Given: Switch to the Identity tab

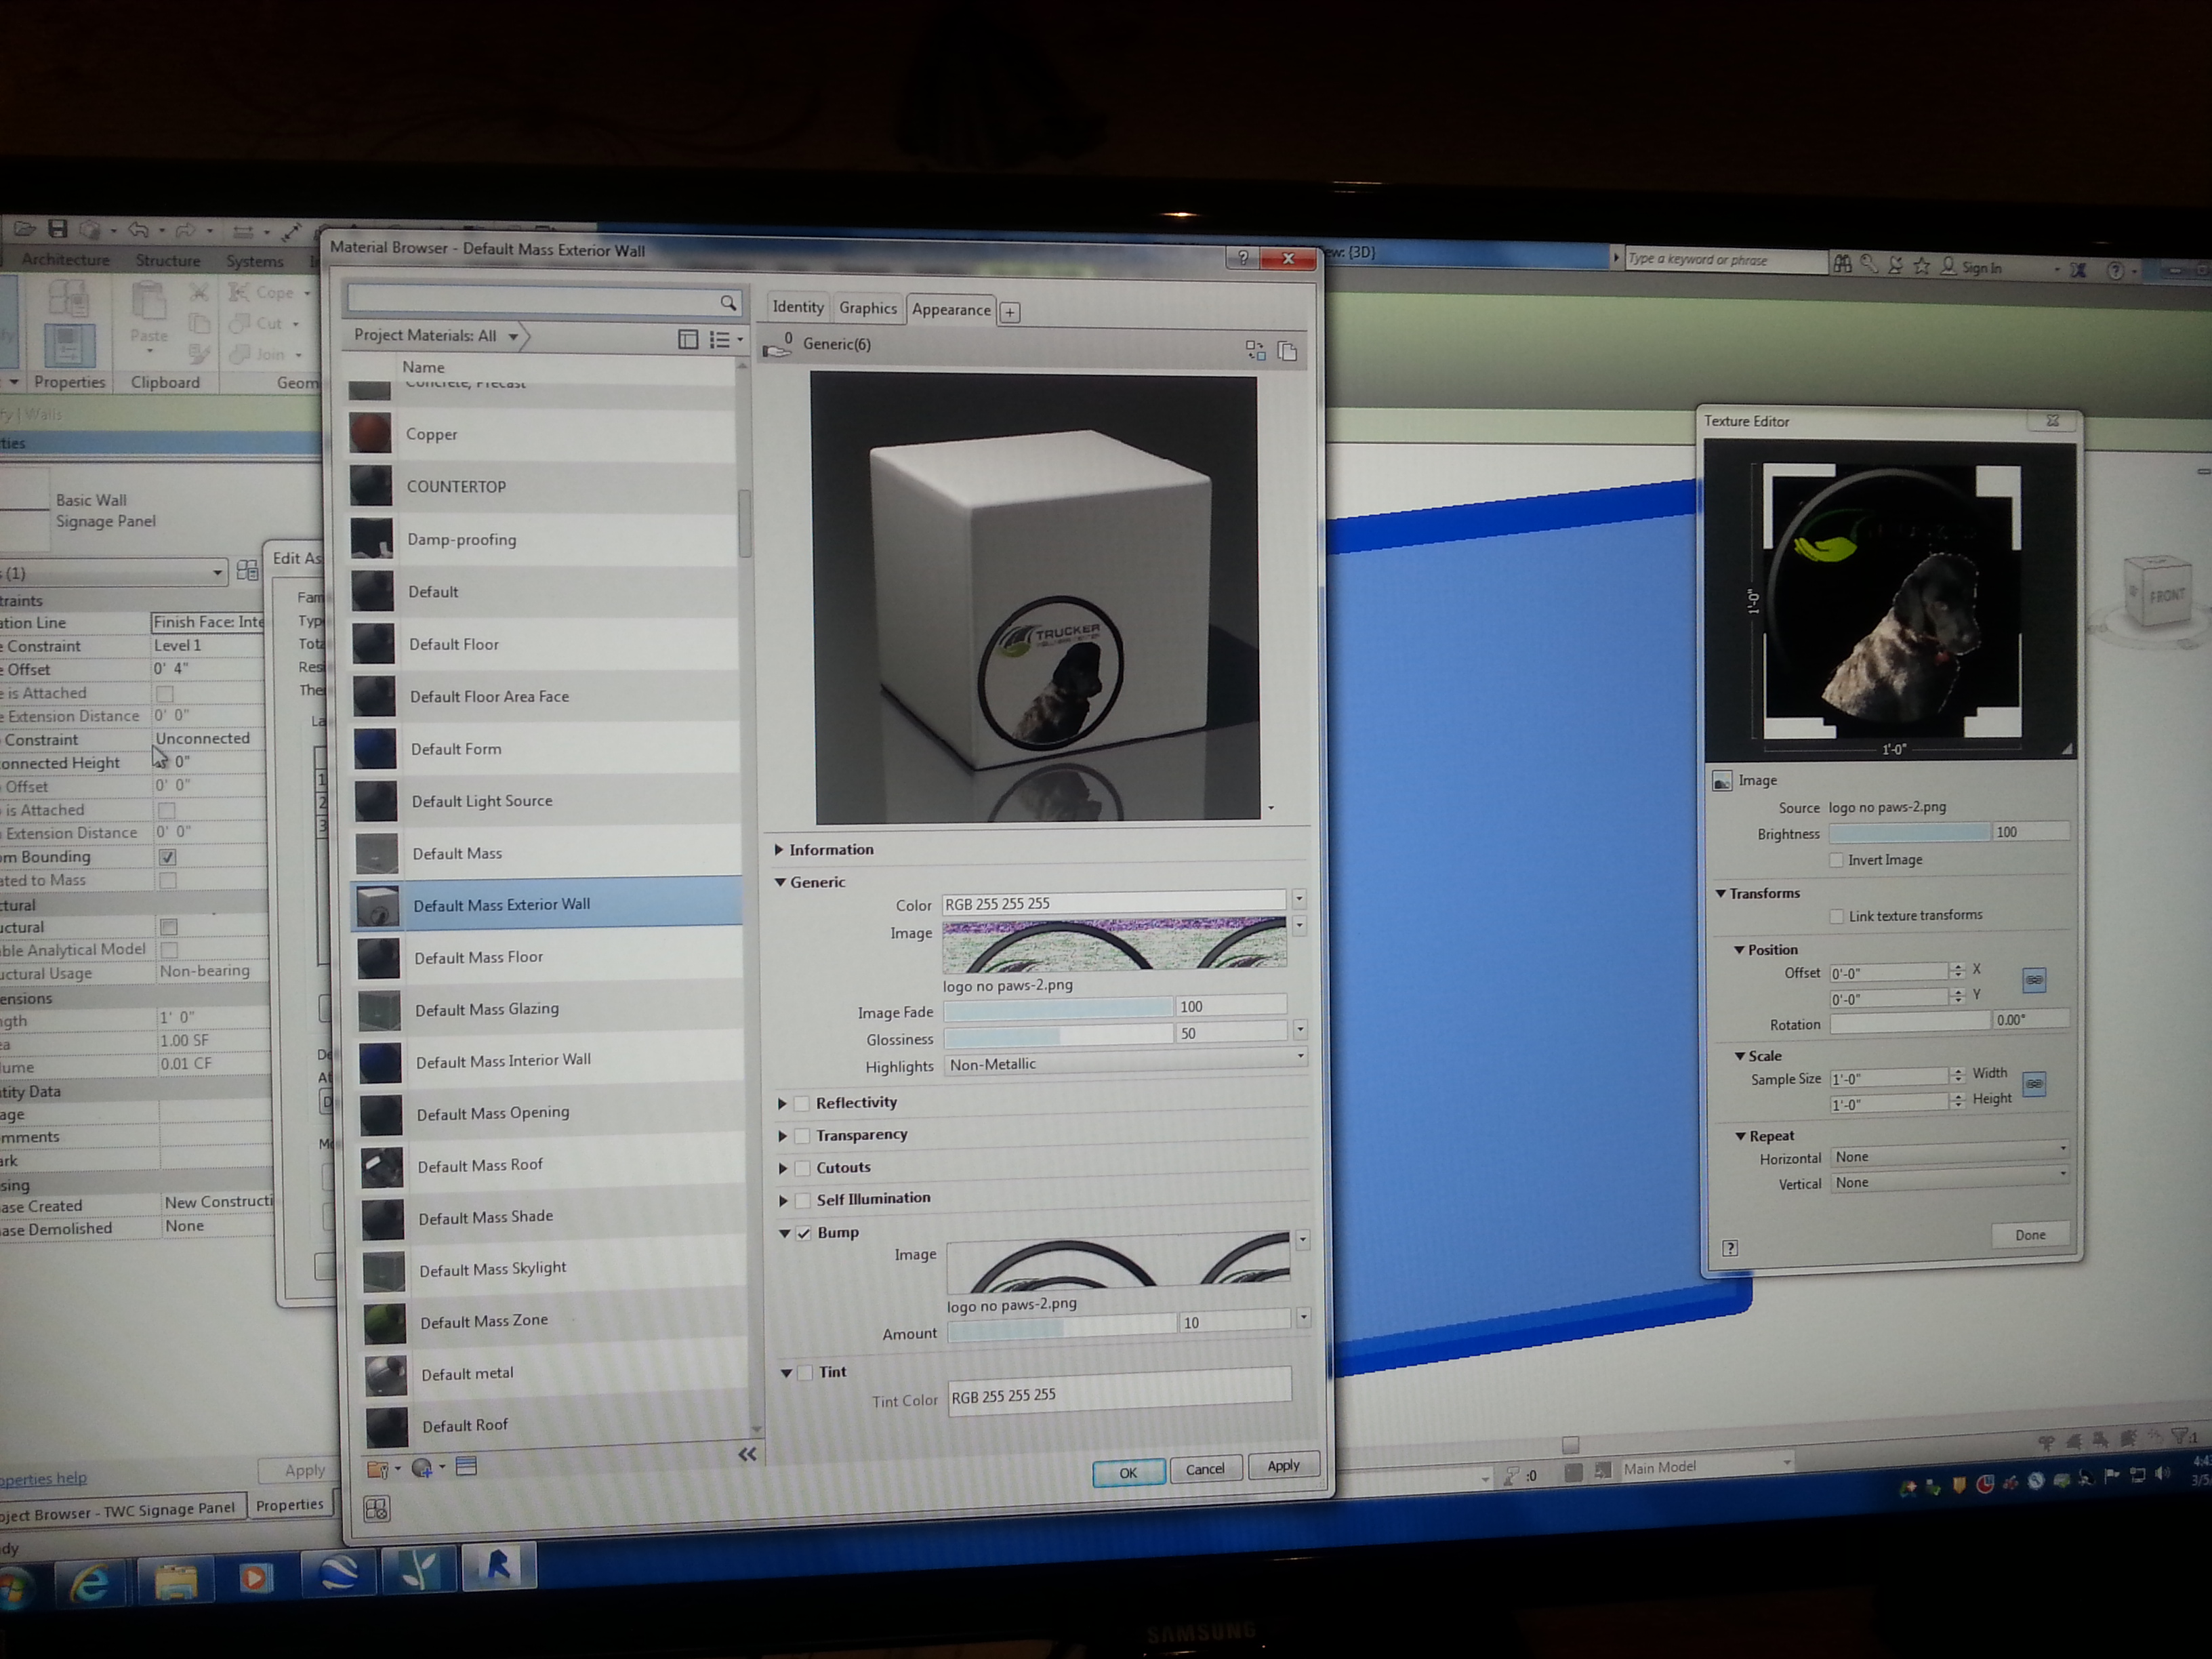Looking at the screenshot, I should 797,307.
